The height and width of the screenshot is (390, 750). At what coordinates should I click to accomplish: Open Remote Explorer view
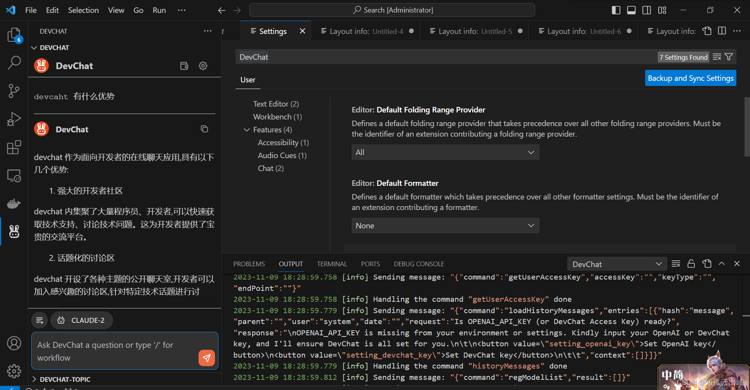tap(14, 176)
